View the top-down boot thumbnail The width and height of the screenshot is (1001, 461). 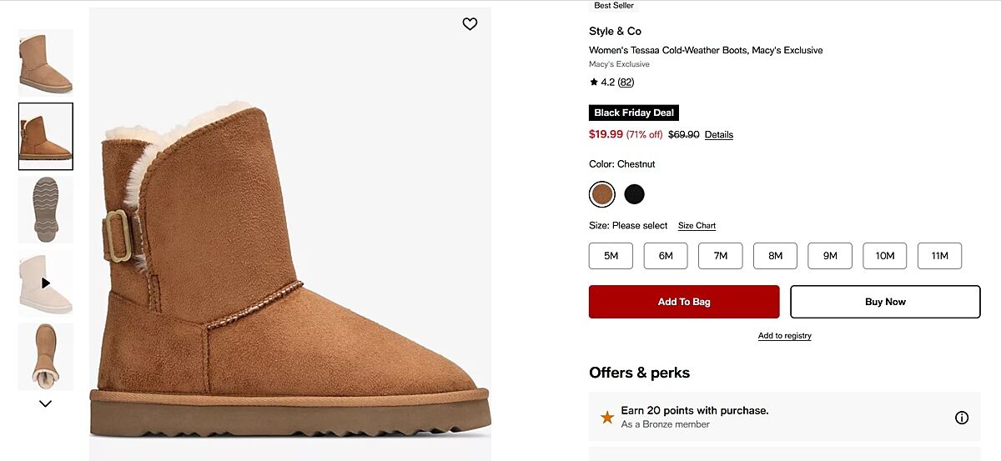point(46,356)
